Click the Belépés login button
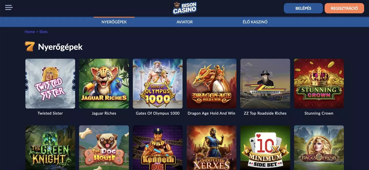The width and height of the screenshot is (369, 170). [x=303, y=8]
